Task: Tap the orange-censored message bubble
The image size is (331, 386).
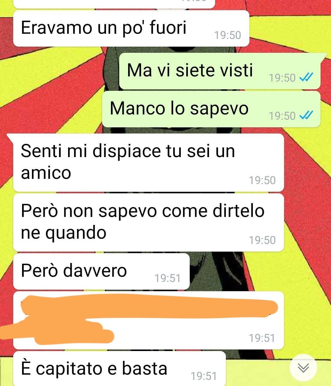Action: click(149, 320)
